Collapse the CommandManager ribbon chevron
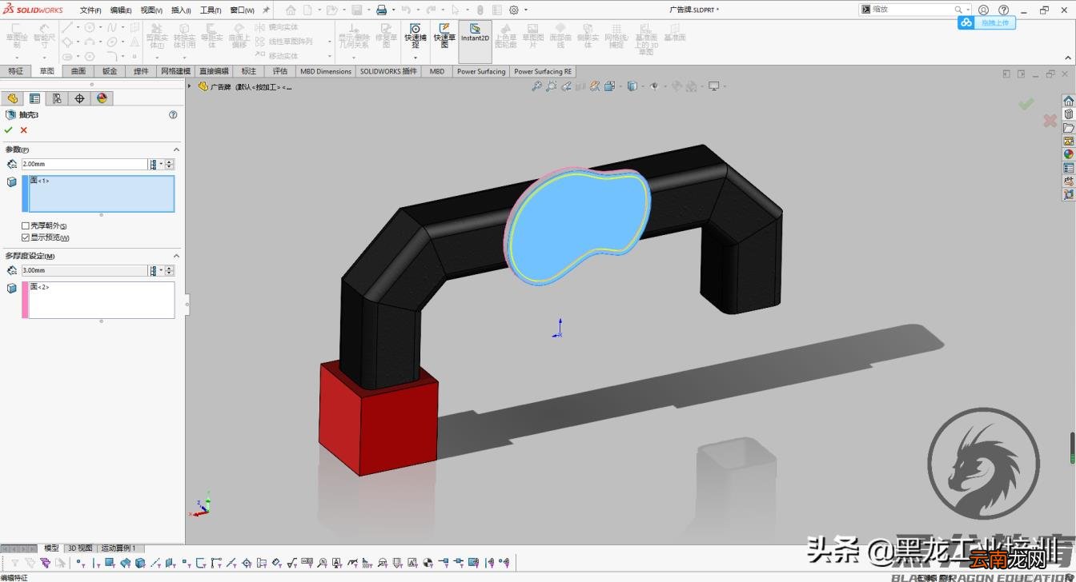 1067,58
